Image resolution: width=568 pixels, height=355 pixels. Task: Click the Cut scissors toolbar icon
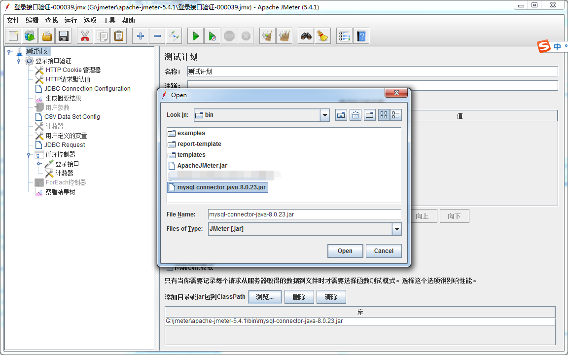coord(85,36)
